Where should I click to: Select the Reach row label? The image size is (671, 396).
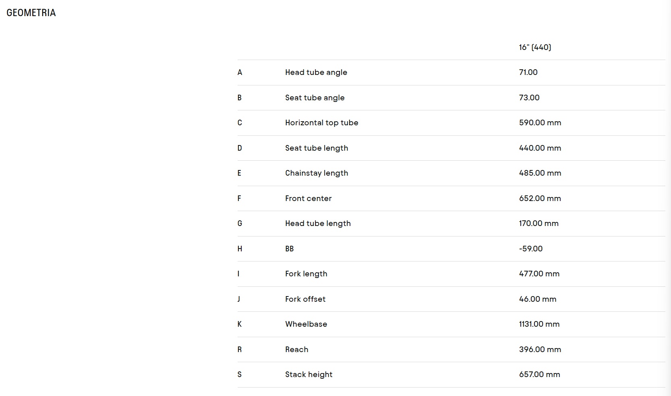pos(297,349)
